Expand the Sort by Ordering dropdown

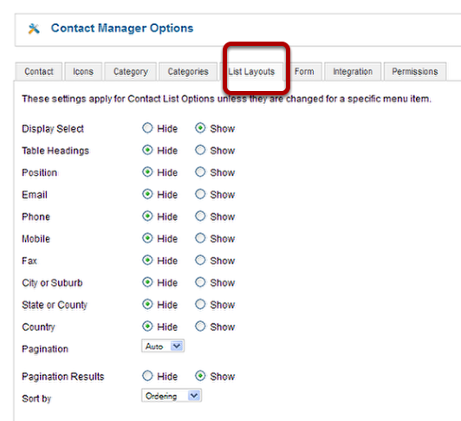coord(172,396)
